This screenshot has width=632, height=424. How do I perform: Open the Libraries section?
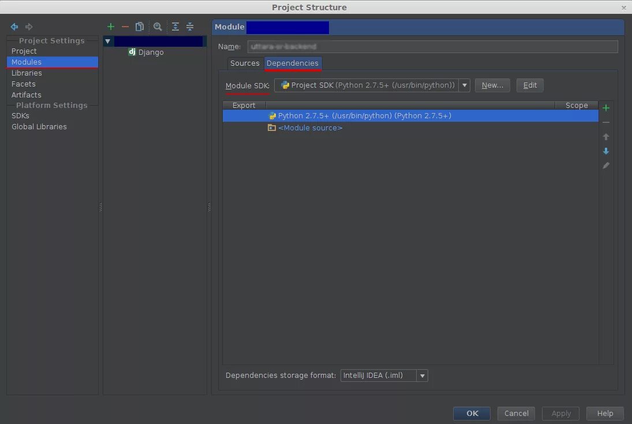(x=27, y=73)
